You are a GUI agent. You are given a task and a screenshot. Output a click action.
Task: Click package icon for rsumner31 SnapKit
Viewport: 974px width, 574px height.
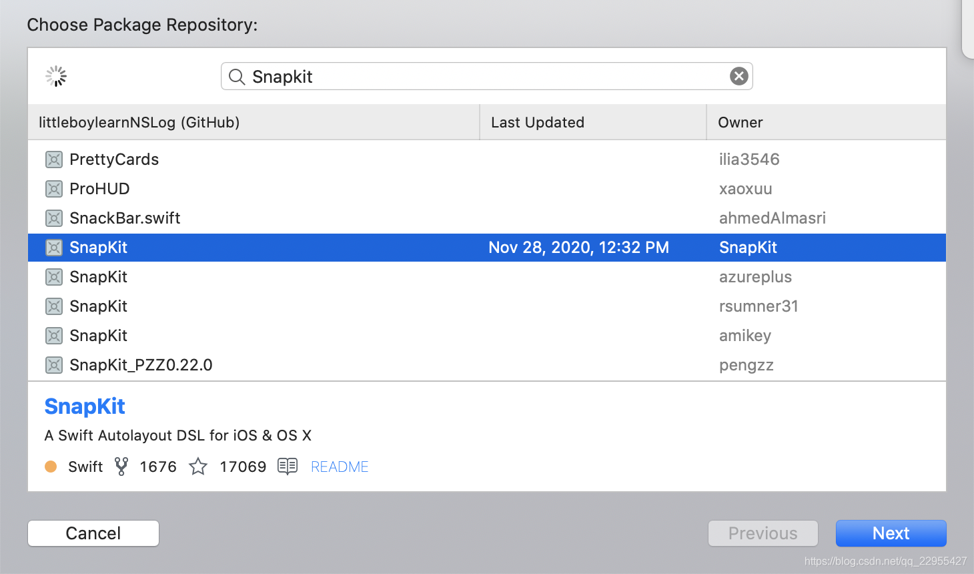click(x=54, y=306)
